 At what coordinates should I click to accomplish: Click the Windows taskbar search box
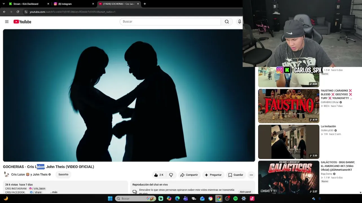point(135,198)
